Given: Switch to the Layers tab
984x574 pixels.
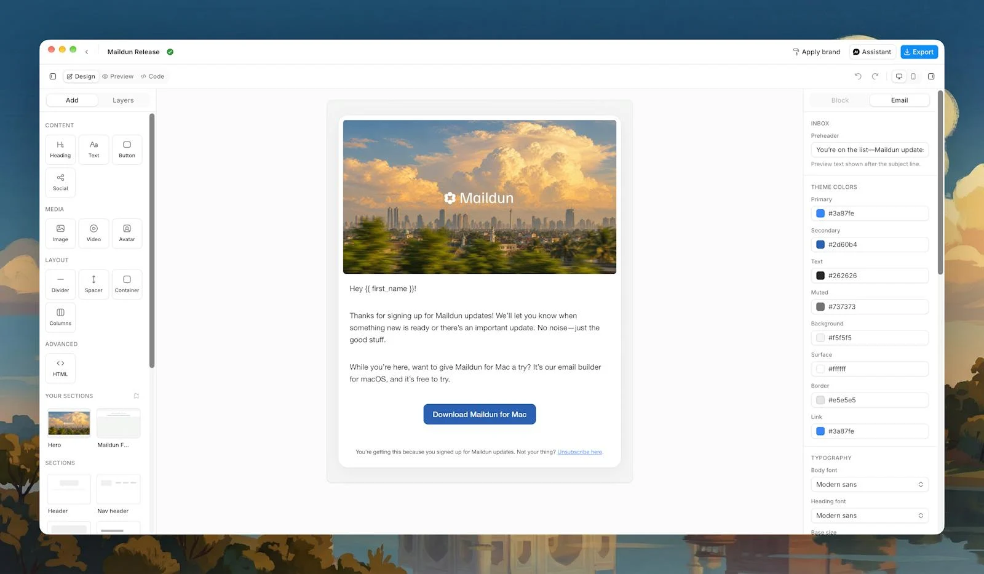Looking at the screenshot, I should point(123,100).
